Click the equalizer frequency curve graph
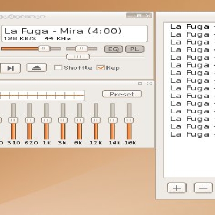 coord(42,96)
